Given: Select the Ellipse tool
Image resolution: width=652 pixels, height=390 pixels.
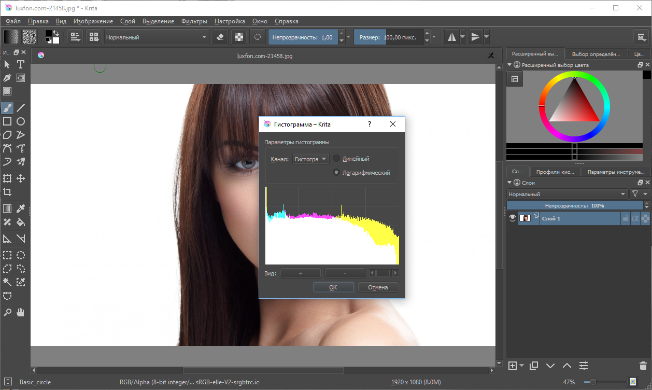Looking at the screenshot, I should click(21, 121).
